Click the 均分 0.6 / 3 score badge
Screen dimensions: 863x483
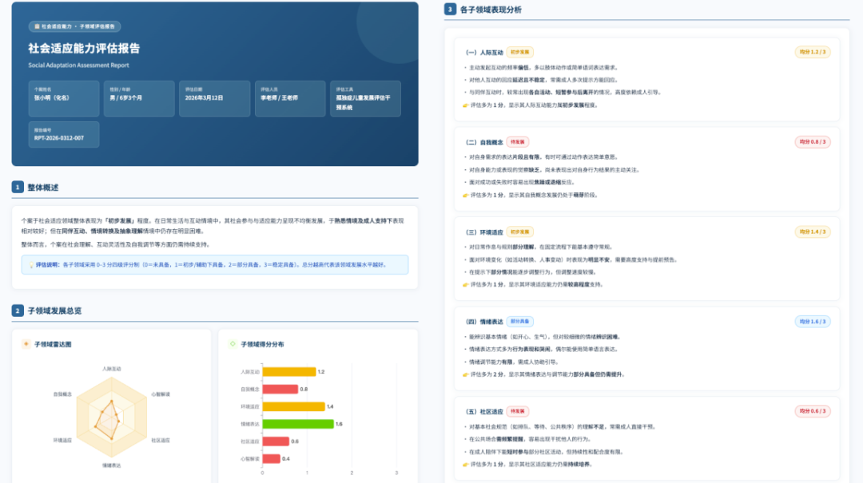point(813,411)
